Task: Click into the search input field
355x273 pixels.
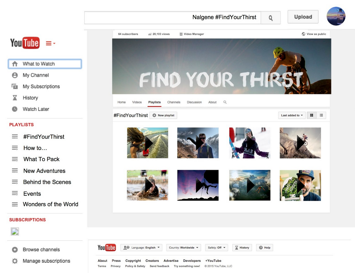Action: coord(172,18)
